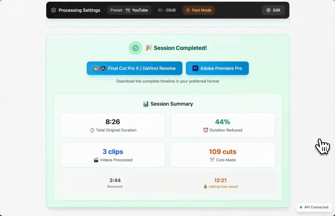
Task: Open the YouTube preset selector
Action: point(129,10)
